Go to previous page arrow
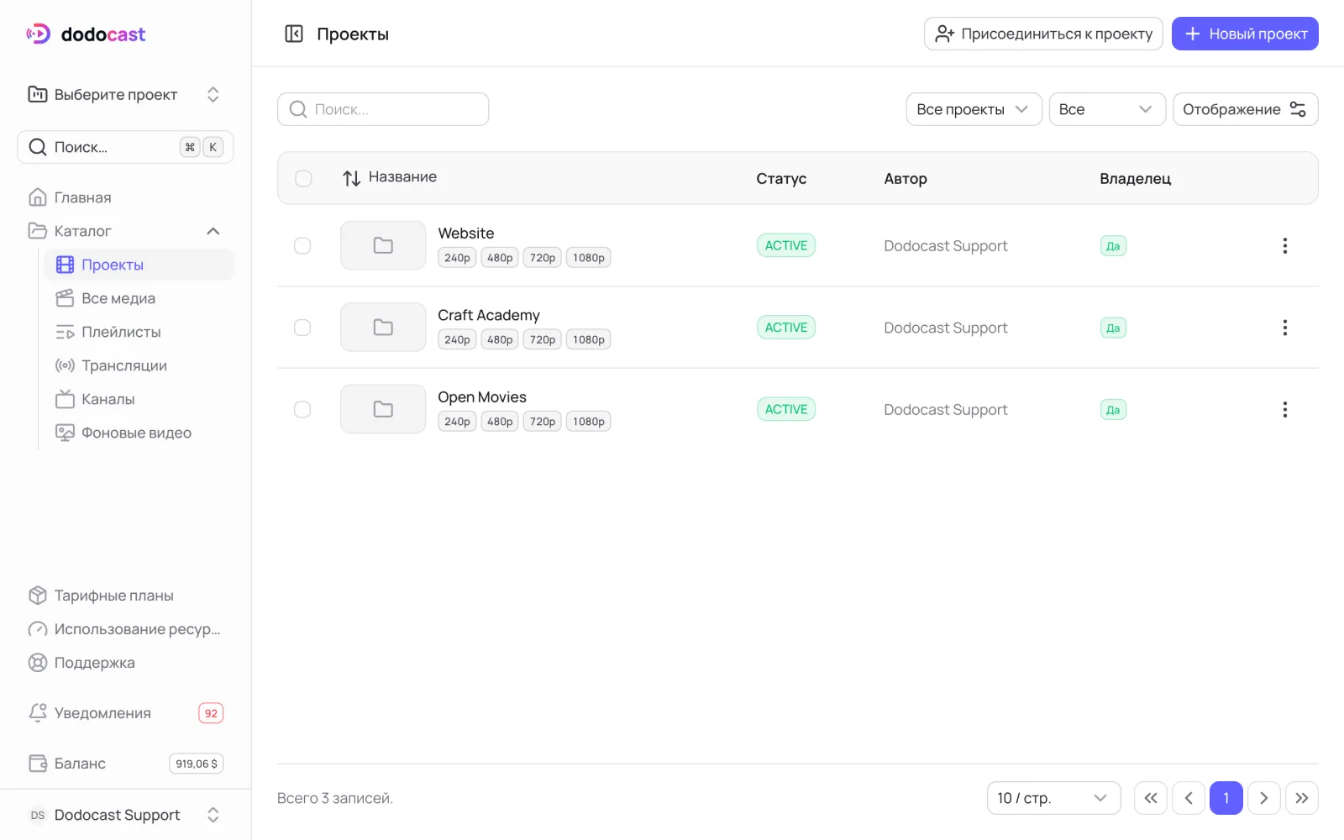1344x840 pixels. click(x=1189, y=798)
